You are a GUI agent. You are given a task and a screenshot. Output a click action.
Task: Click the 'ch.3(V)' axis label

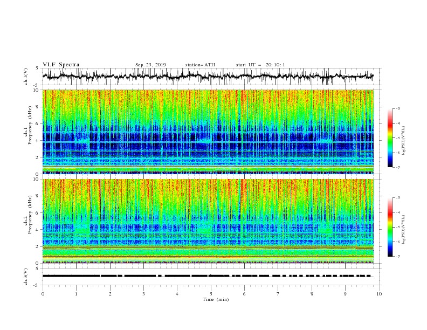click(26, 277)
